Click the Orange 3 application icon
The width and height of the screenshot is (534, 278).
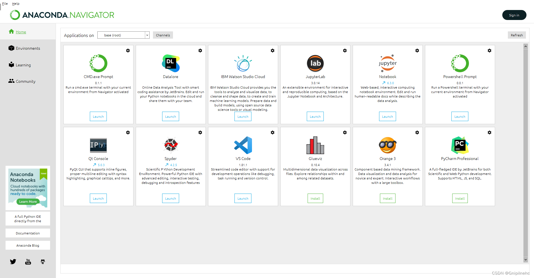388,145
